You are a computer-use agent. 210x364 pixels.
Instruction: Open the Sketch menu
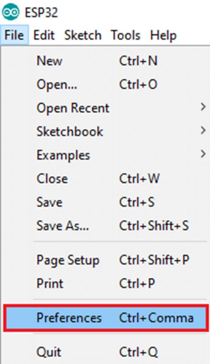click(83, 35)
